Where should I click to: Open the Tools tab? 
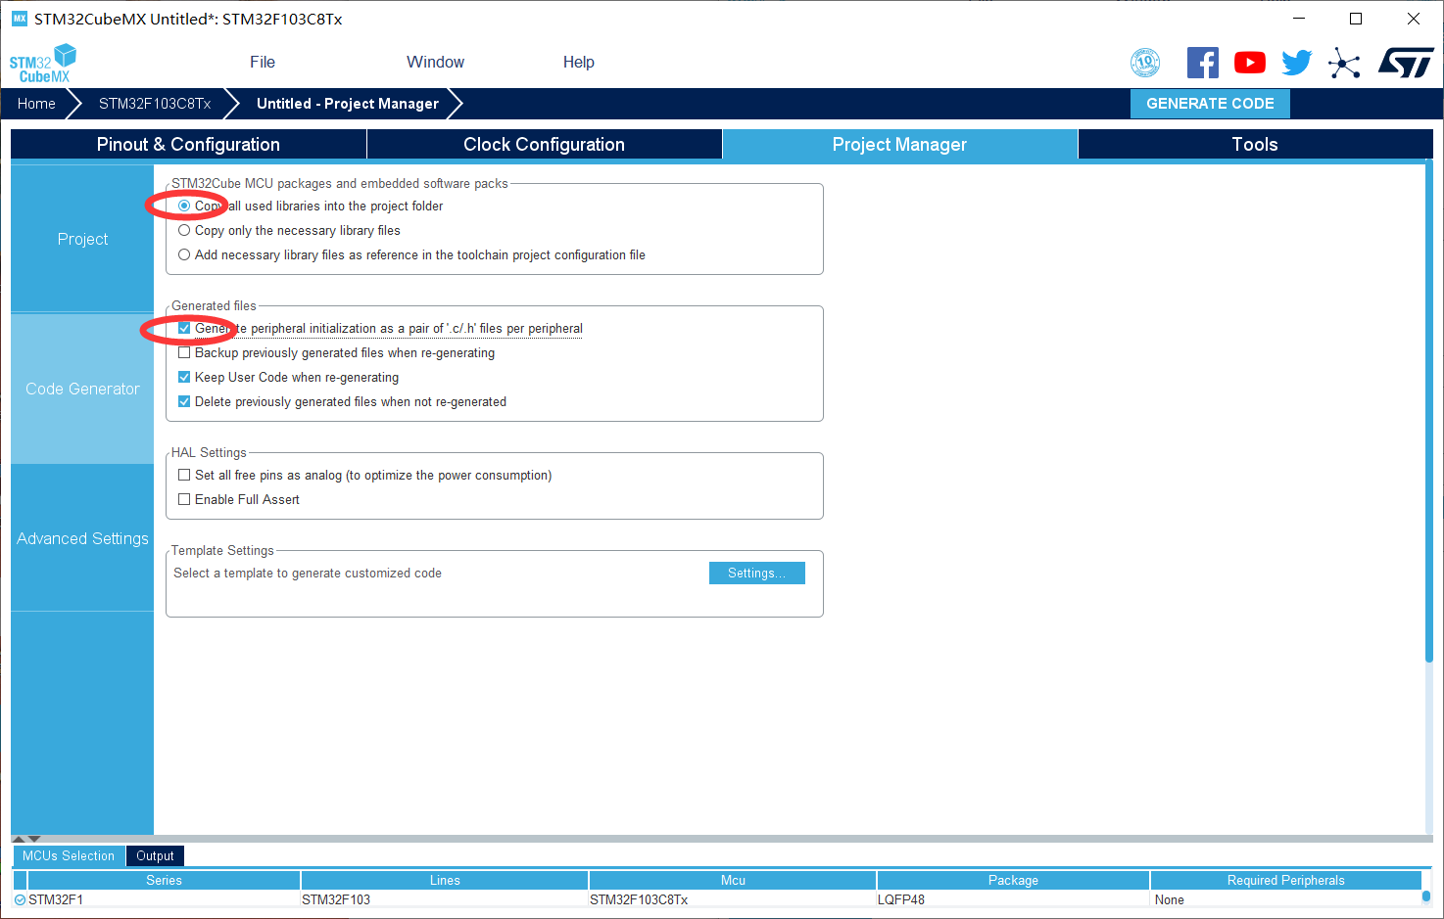[1255, 144]
